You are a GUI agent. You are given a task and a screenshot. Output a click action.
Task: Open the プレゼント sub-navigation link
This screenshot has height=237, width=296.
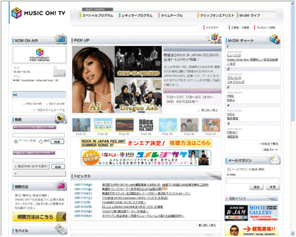coord(266,27)
